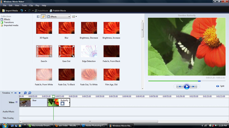Screen dimensions: 229x128
Task: Open the View menu
Action: tap(17, 5)
